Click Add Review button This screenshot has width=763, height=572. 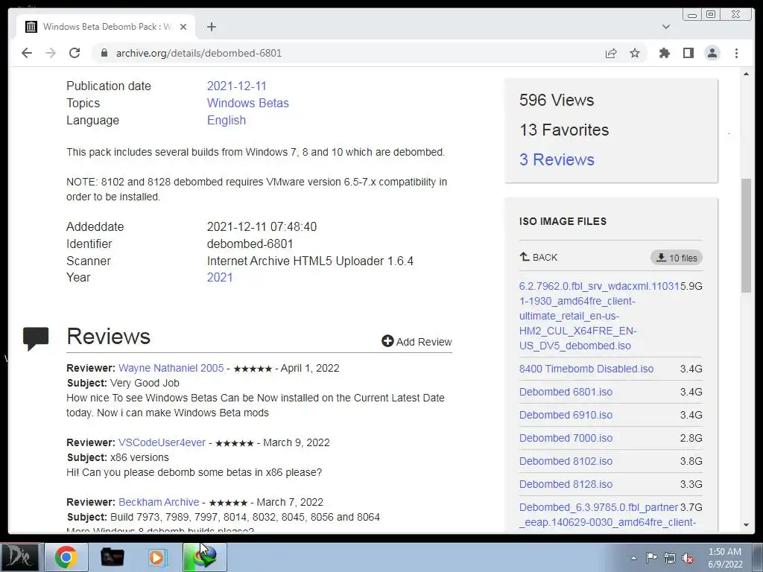click(417, 341)
